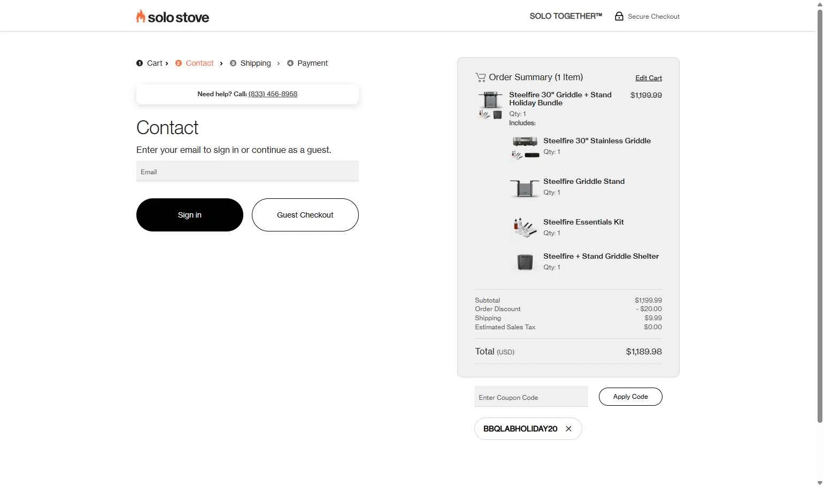This screenshot has height=487, width=824.
Task: Click the Steelfire Essentials Kit thumbnail
Action: coord(525,227)
